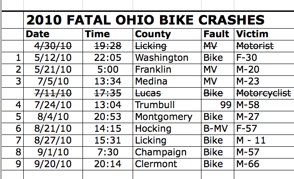Select the title cell '2010 FATAL OHIO BIKE CRASHES'
This screenshot has height=179, width=294.
click(159, 20)
